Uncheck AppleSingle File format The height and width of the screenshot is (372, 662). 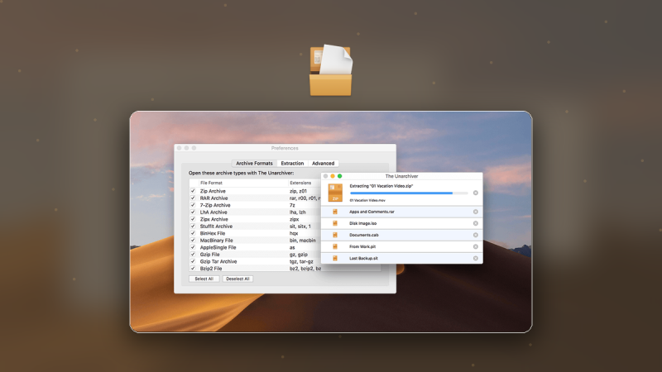click(193, 247)
